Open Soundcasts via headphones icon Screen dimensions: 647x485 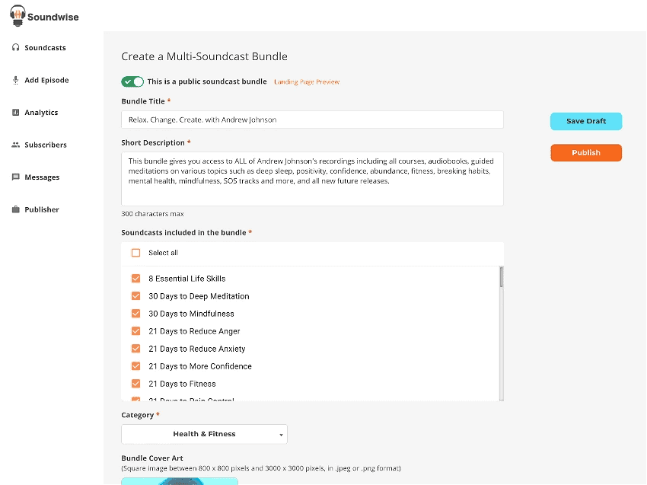15,48
